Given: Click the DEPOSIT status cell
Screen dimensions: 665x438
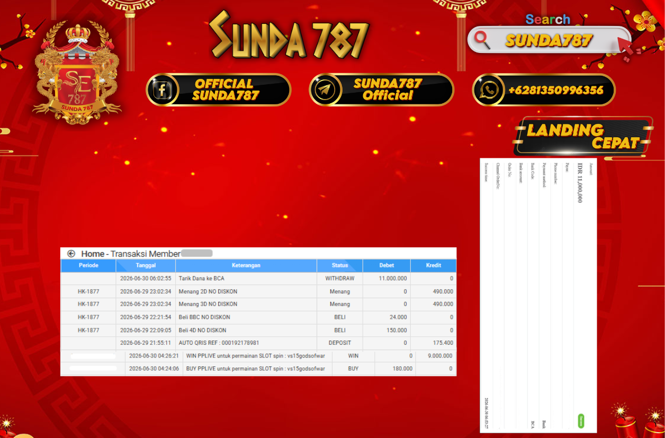Looking at the screenshot, I should pyautogui.click(x=340, y=343).
